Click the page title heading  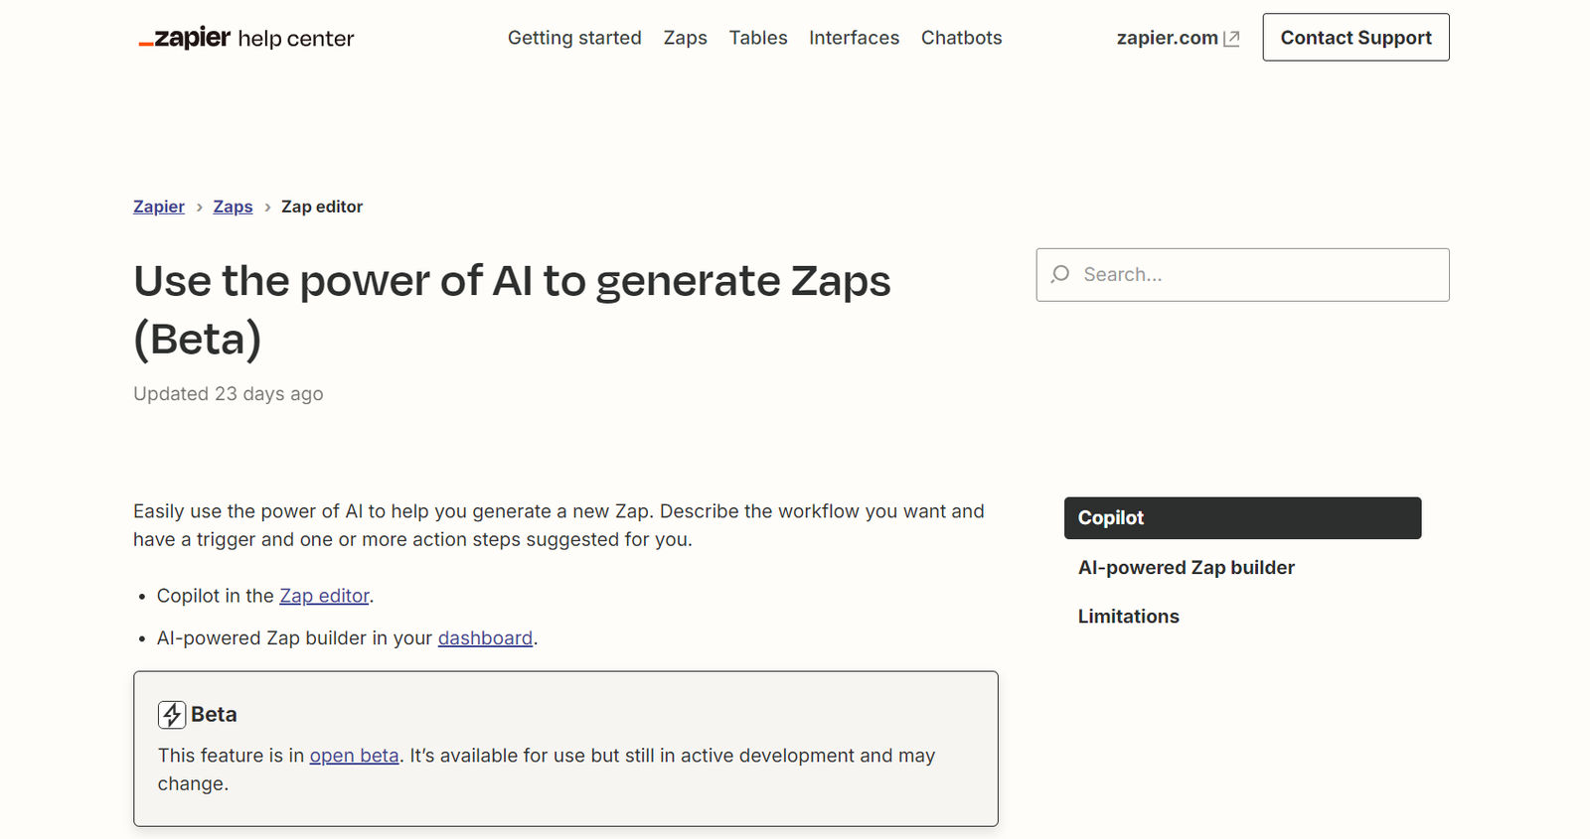pos(512,310)
